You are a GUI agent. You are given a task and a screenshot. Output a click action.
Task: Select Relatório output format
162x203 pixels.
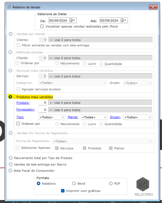coord(39,184)
